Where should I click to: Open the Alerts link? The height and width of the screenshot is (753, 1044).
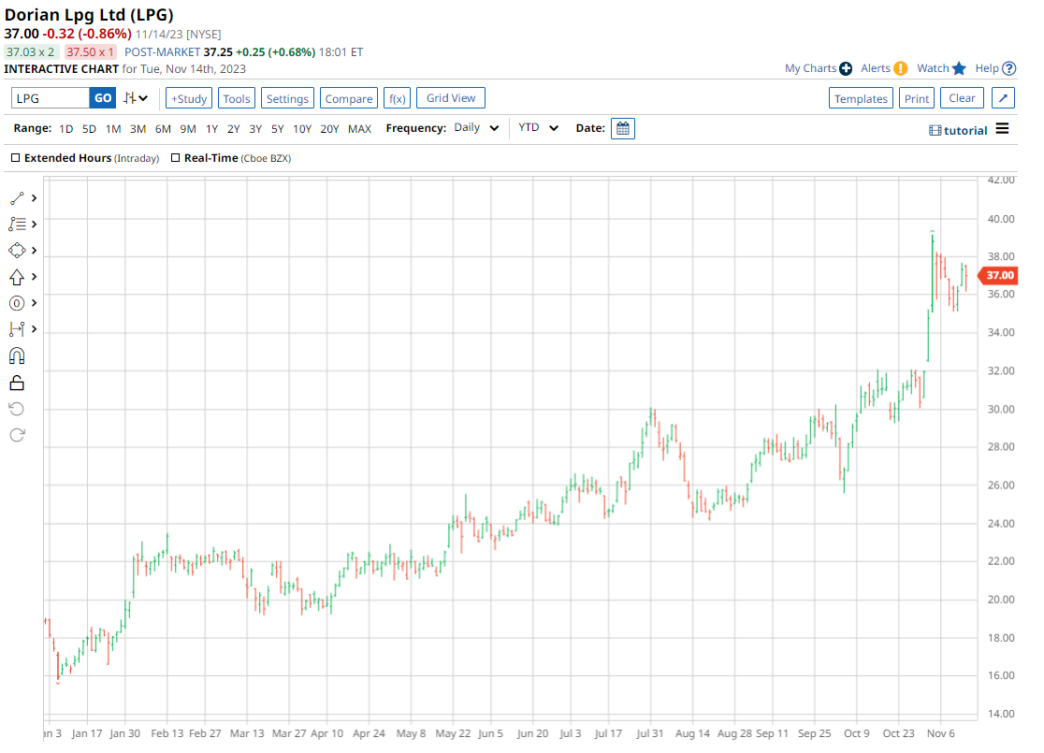click(x=875, y=68)
